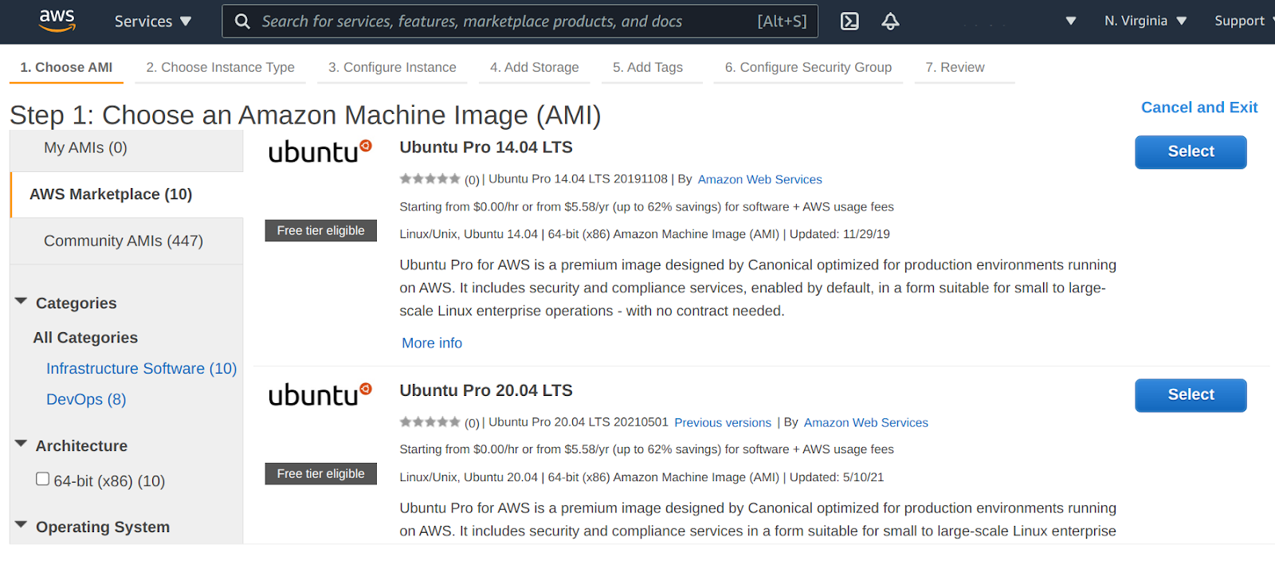This screenshot has width=1275, height=576.
Task: Go to 2. Choose Instance Type step
Action: [220, 68]
